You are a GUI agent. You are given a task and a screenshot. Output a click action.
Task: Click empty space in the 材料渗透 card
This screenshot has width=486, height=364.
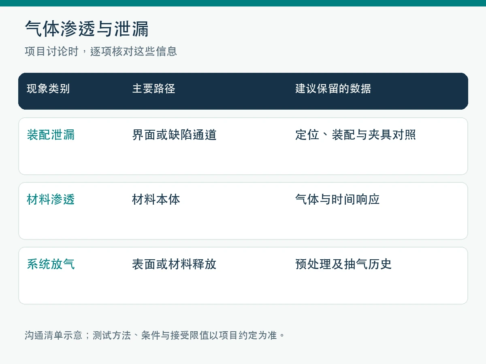coord(243,224)
